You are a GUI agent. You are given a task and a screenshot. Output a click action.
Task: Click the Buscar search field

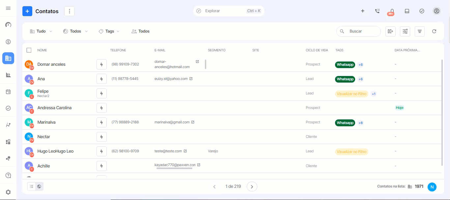point(358,31)
